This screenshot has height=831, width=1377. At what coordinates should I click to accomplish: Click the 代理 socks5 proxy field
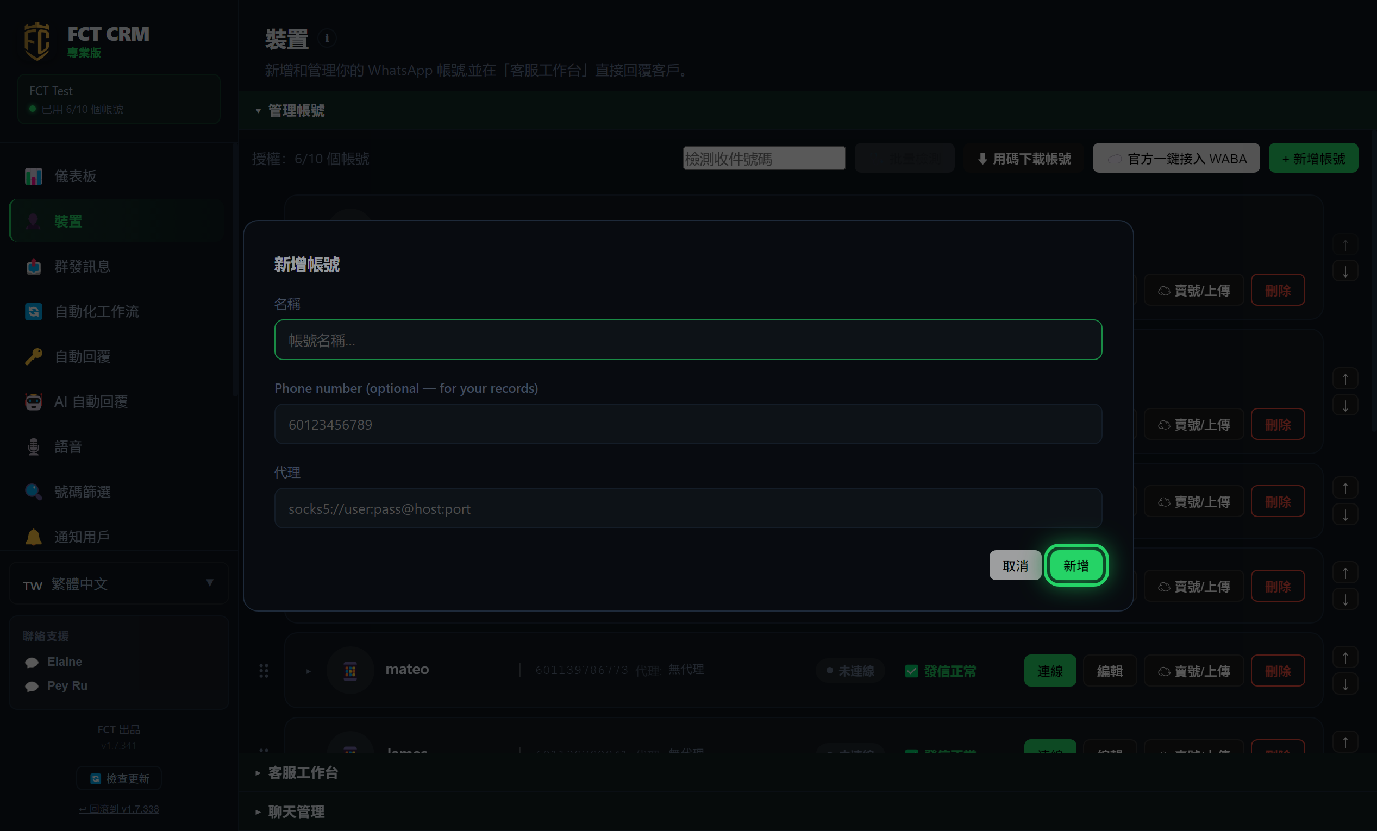coord(688,509)
